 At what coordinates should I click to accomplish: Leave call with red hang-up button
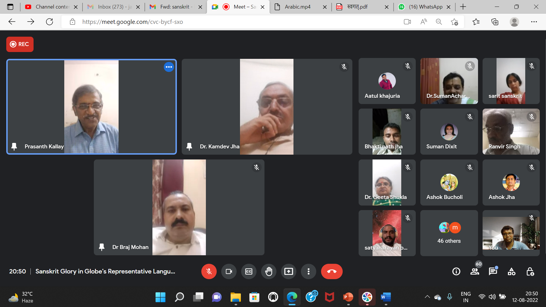[x=332, y=271]
